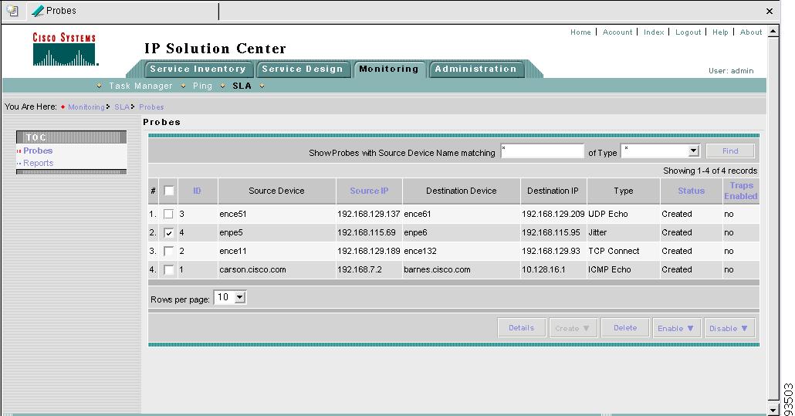Expand the Enable dropdown button
Image resolution: width=795 pixels, height=416 pixels.
(676, 328)
